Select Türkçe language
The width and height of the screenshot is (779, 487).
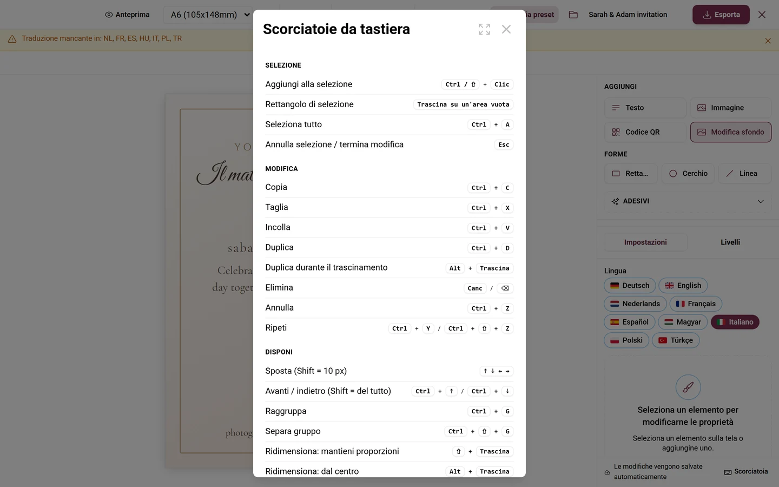point(676,340)
